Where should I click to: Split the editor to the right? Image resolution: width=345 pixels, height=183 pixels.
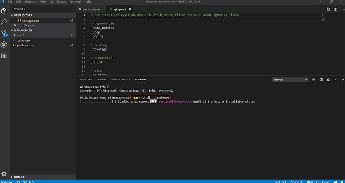335,9
